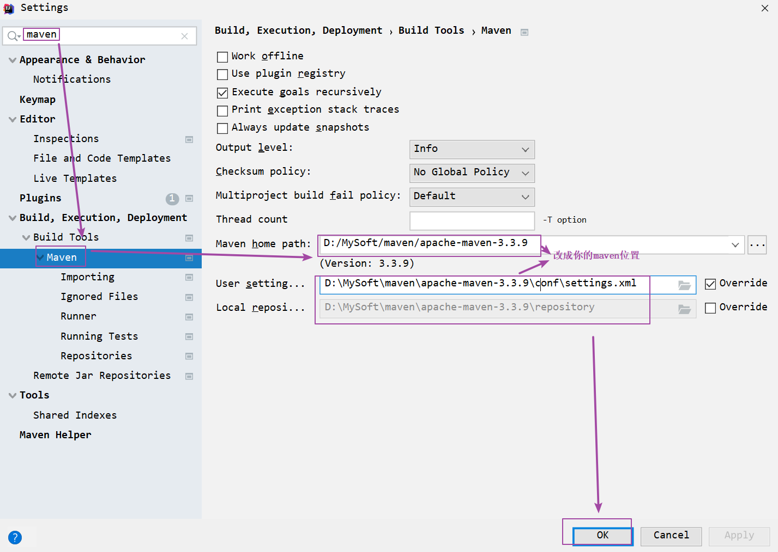Select Ignored Files under Maven

click(x=99, y=297)
